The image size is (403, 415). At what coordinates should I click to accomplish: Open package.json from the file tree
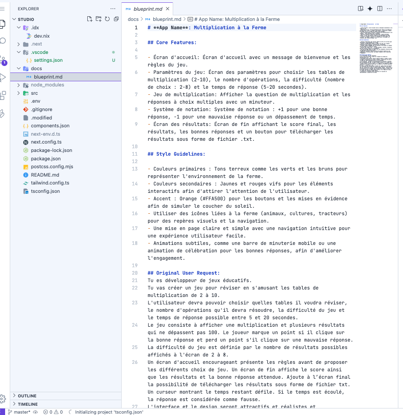coord(45,158)
